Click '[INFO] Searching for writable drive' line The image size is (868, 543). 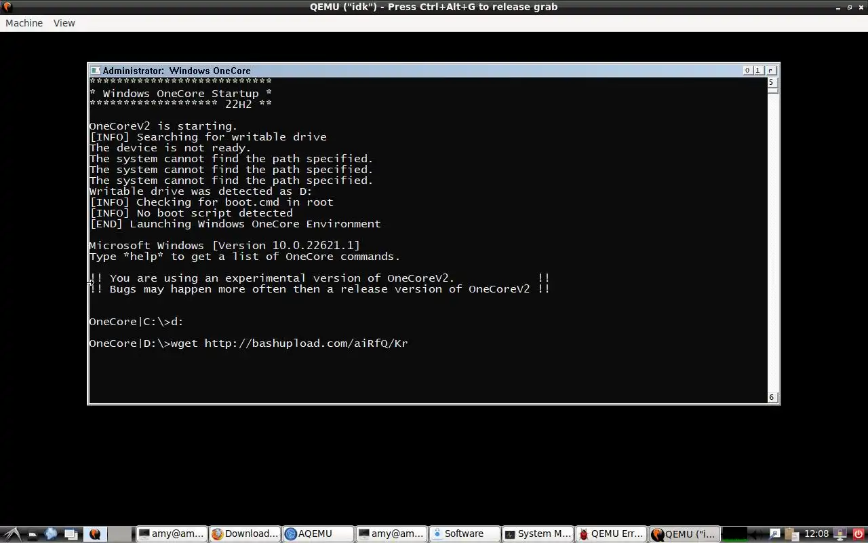tap(208, 137)
